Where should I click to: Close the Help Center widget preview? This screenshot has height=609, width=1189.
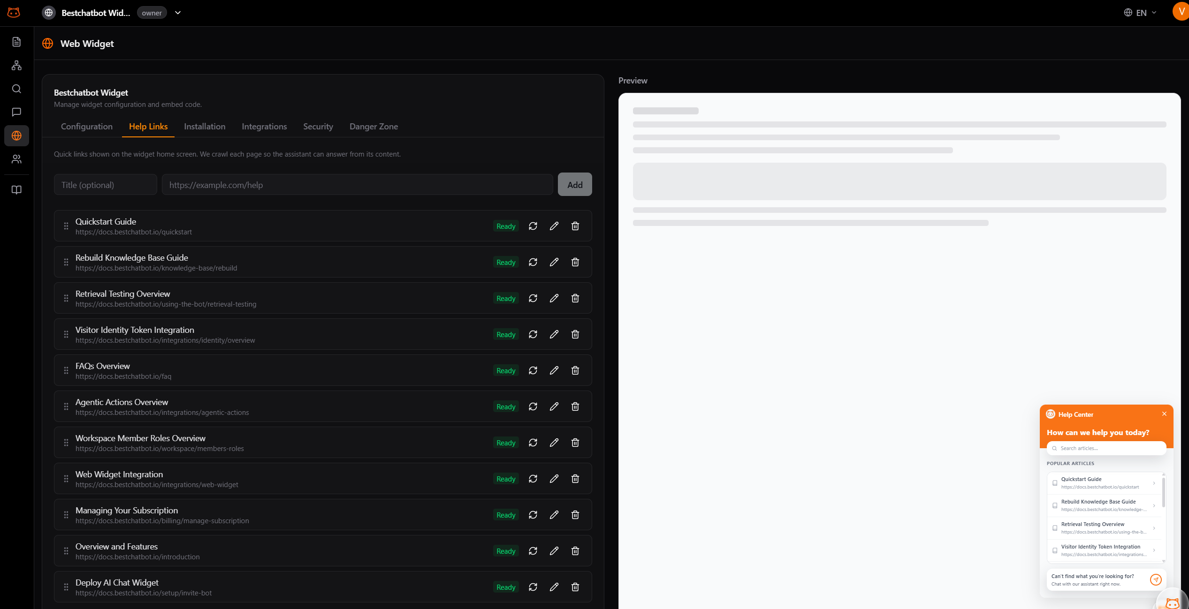[x=1164, y=414]
